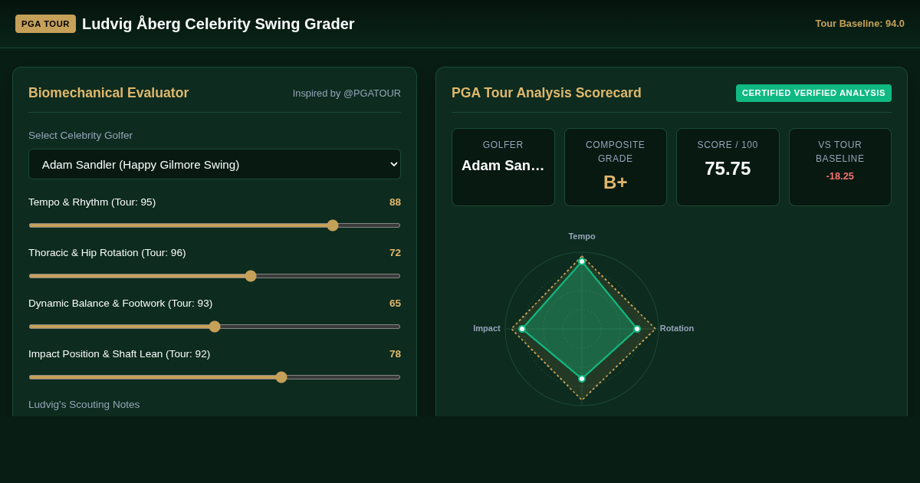The width and height of the screenshot is (920, 483).
Task: Click the Certified Verified Analysis badge
Action: coord(813,93)
